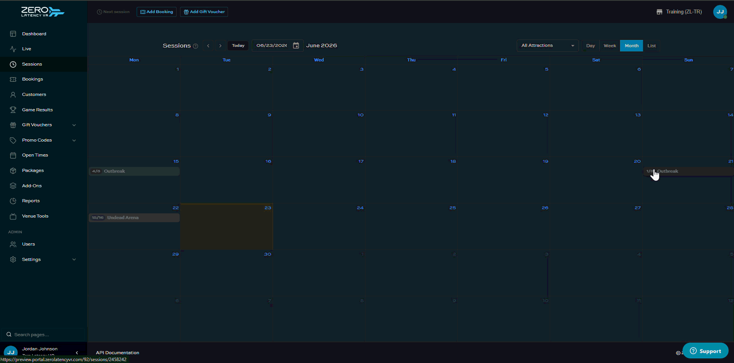This screenshot has width=734, height=363.
Task: Click the Promo Codes tag icon
Action: tap(13, 140)
